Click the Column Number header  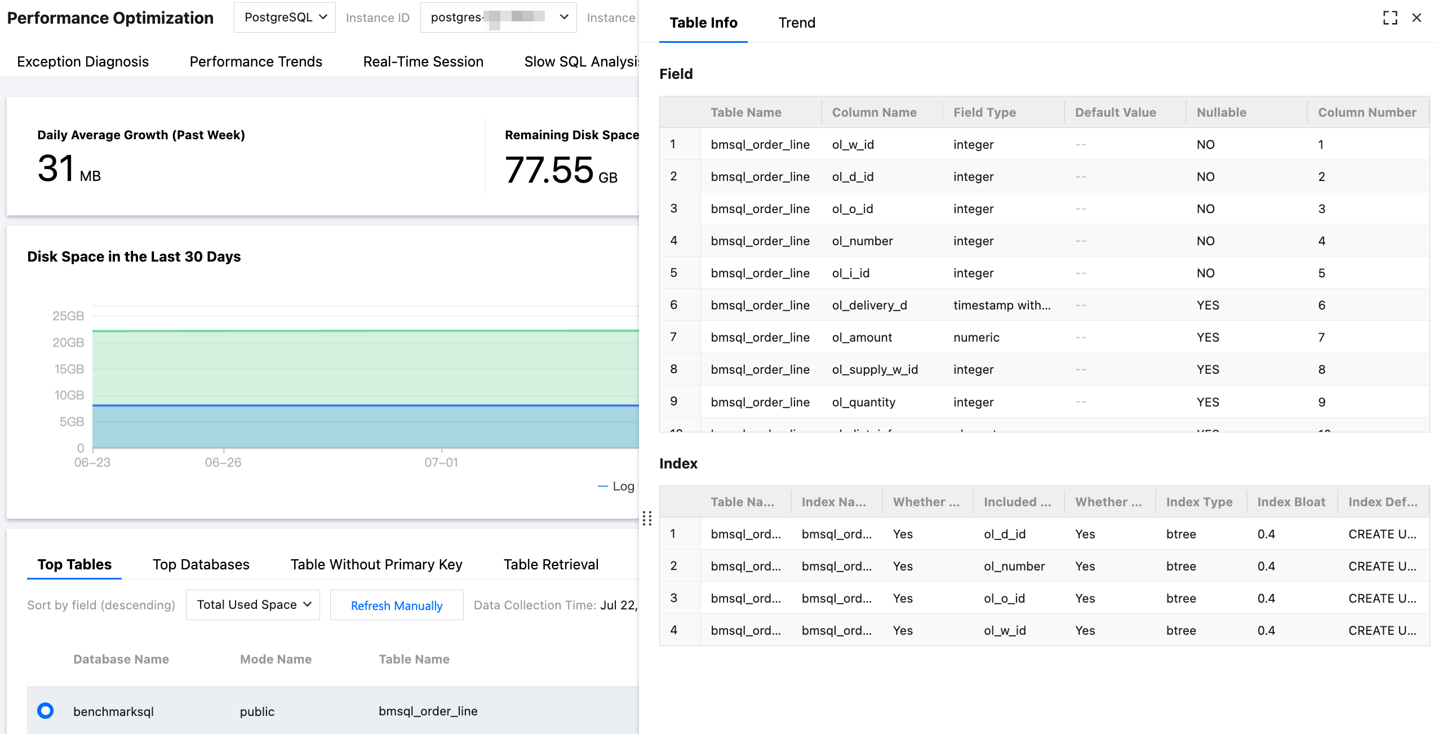pyautogui.click(x=1367, y=112)
